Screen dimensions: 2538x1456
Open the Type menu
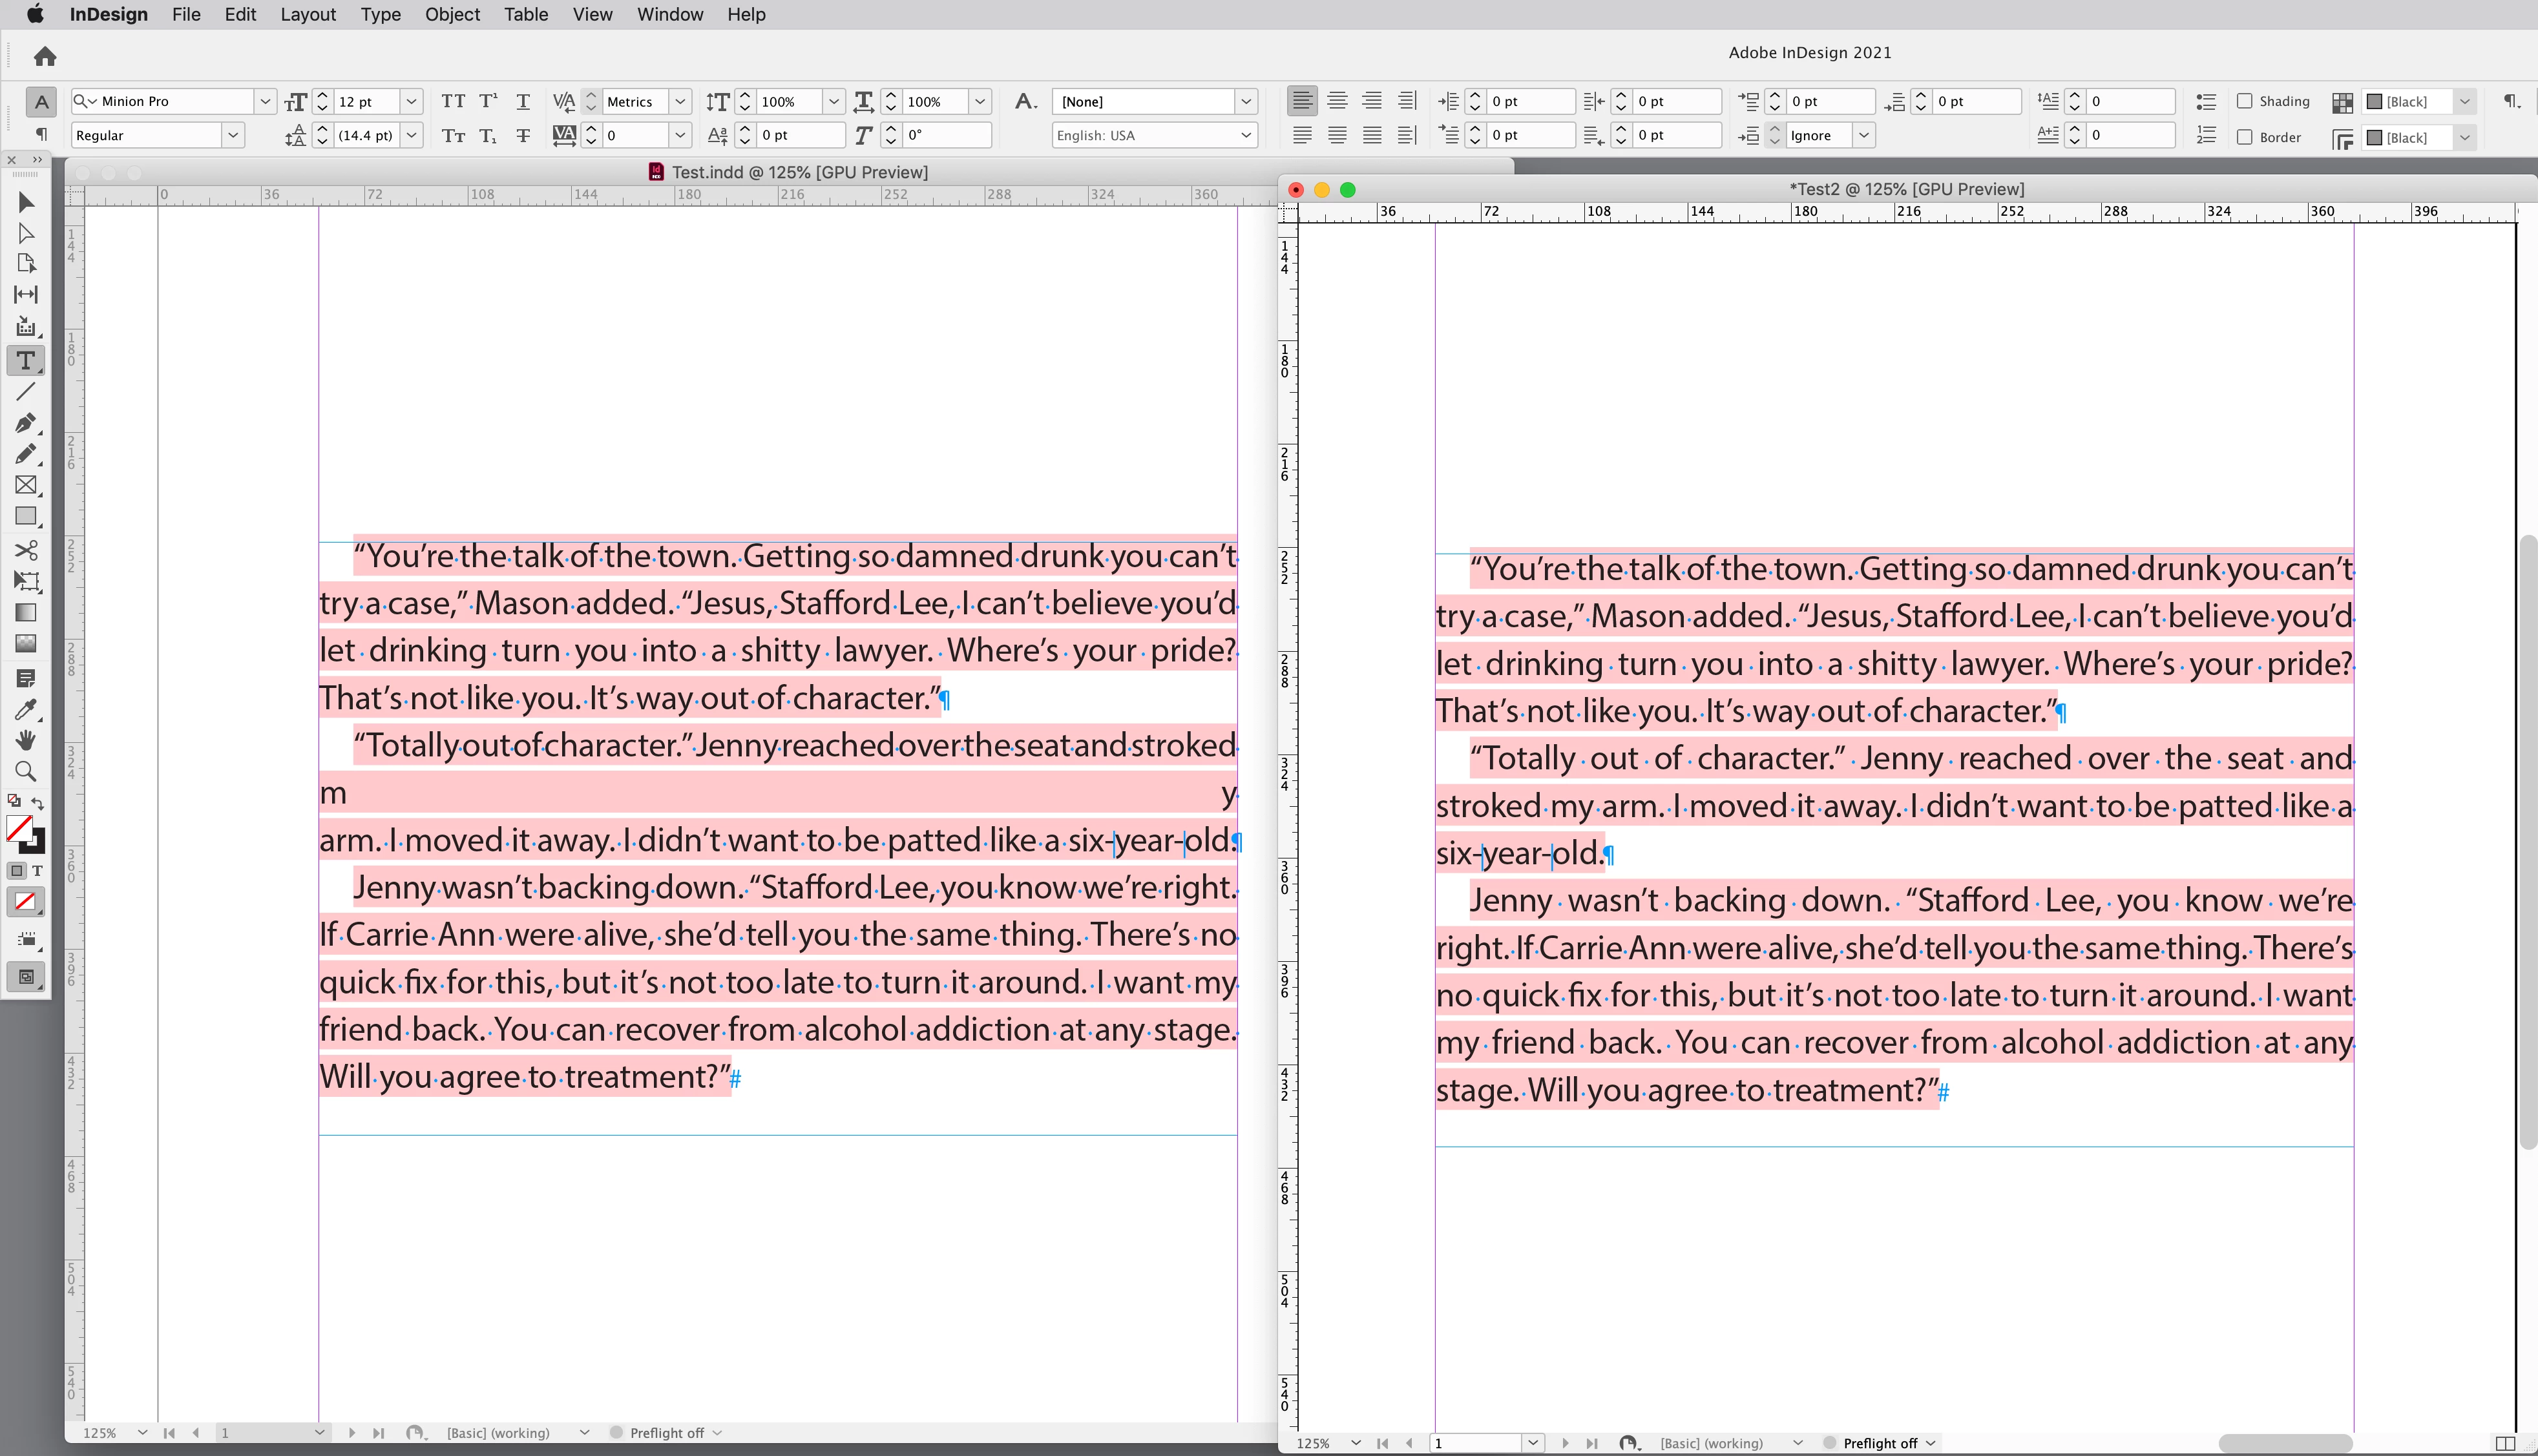pos(380,14)
